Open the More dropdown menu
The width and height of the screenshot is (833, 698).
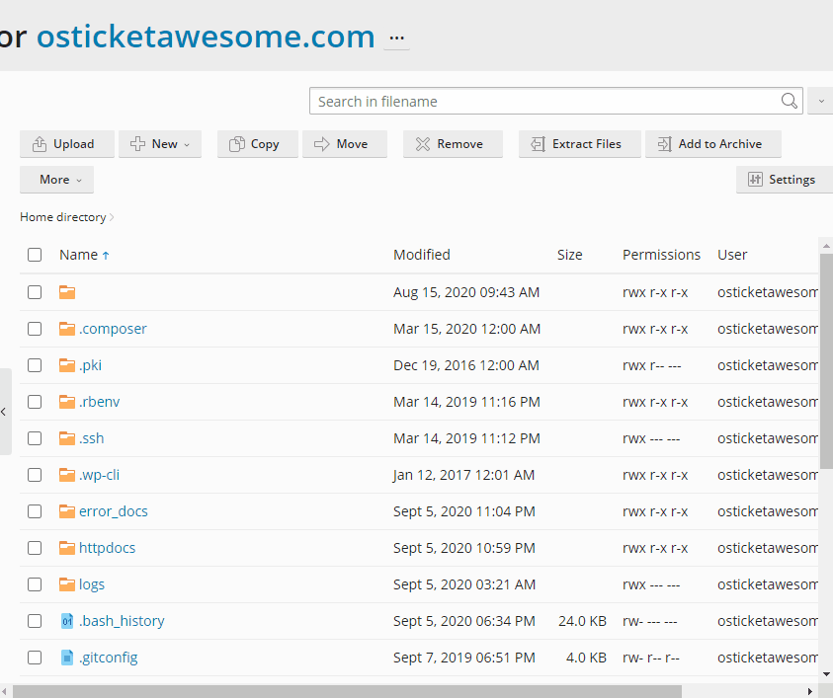[x=57, y=180]
